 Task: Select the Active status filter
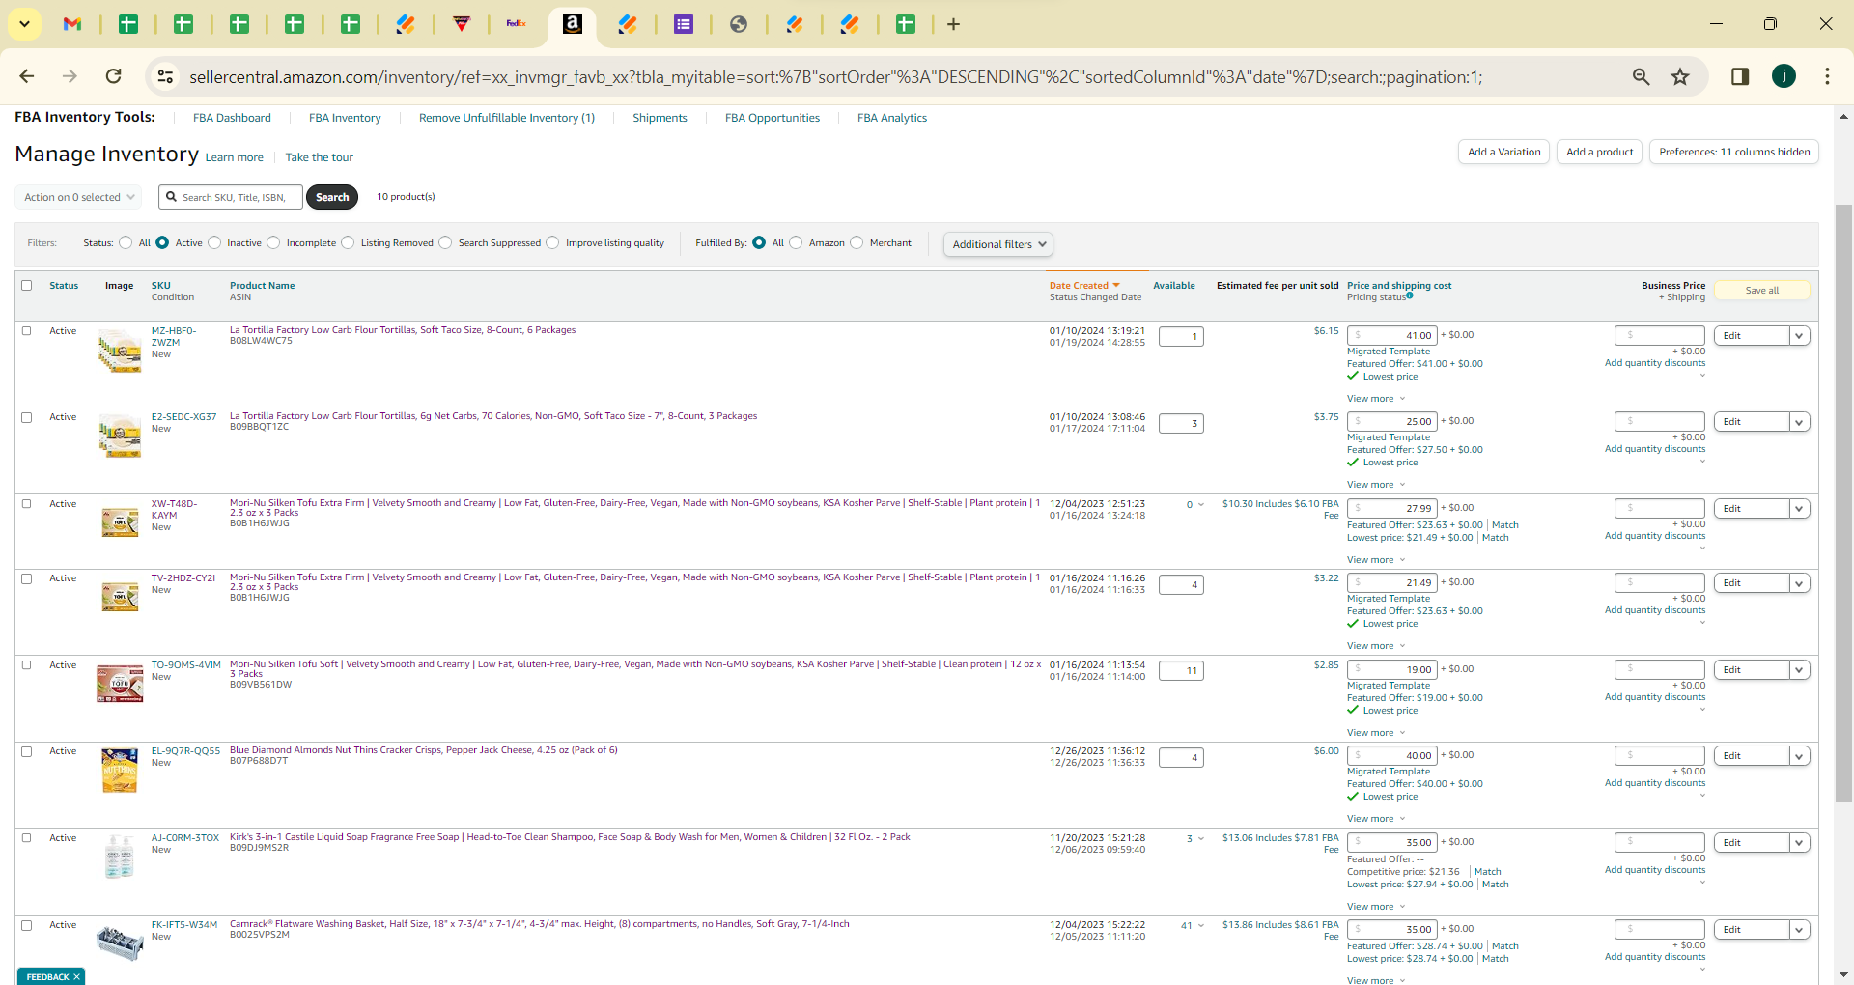click(x=162, y=242)
